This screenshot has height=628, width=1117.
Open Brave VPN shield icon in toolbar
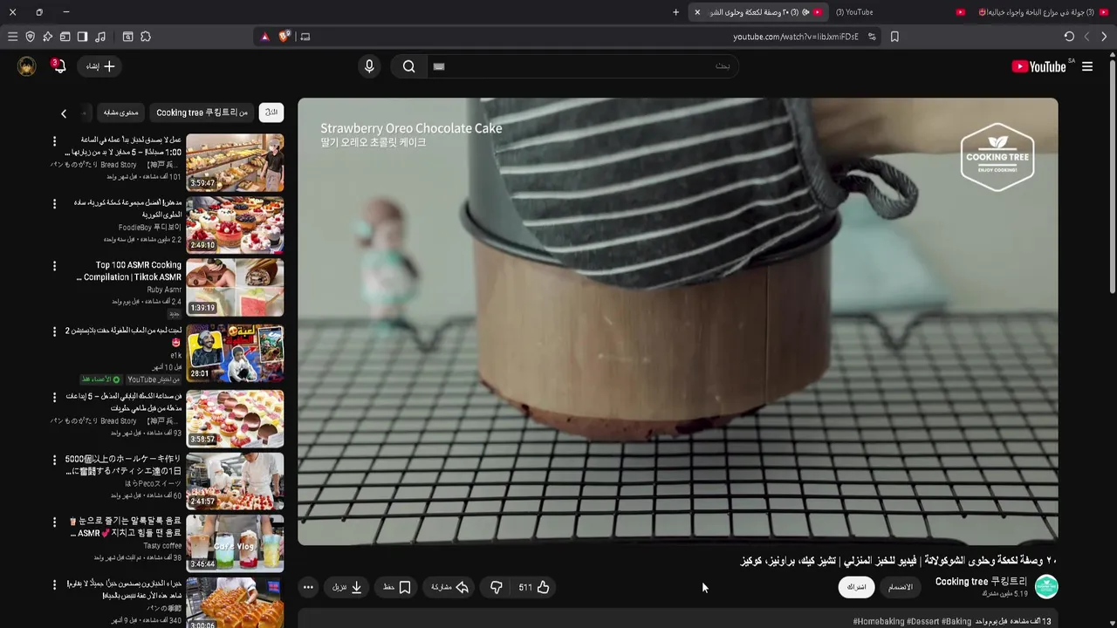click(30, 37)
